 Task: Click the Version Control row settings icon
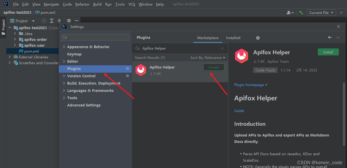click(x=127, y=76)
